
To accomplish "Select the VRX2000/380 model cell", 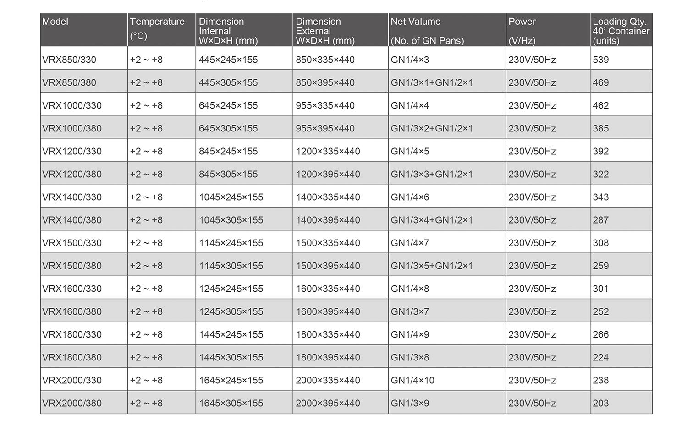I will tap(72, 403).
